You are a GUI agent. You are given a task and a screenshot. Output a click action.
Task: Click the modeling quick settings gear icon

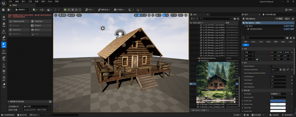point(50,101)
